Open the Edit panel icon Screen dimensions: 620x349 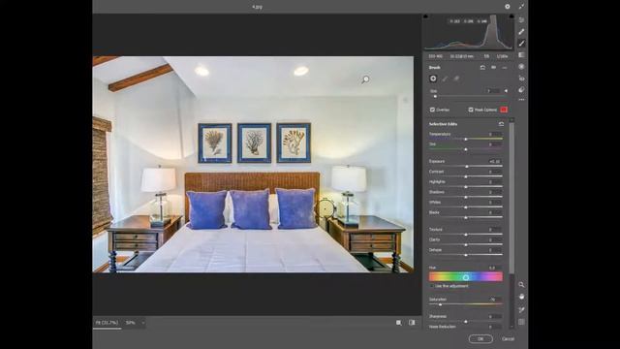click(521, 19)
